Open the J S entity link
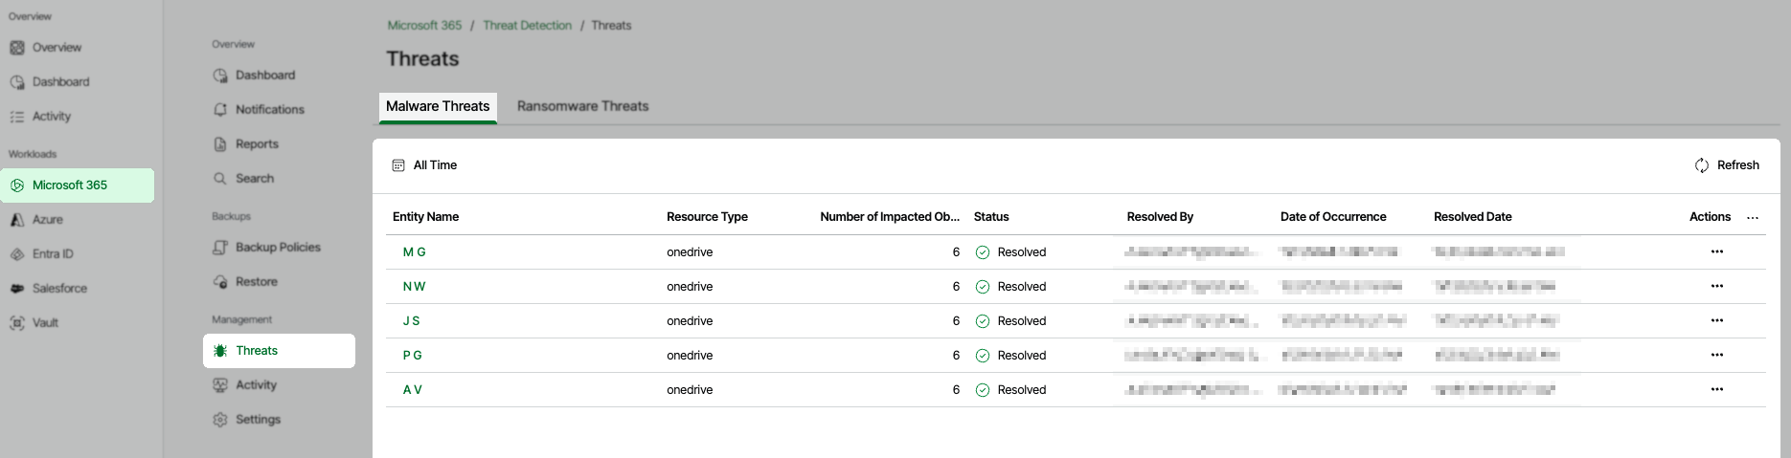This screenshot has width=1791, height=458. (412, 321)
